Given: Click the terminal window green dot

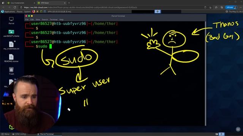Looking at the screenshot, I should [29, 16].
